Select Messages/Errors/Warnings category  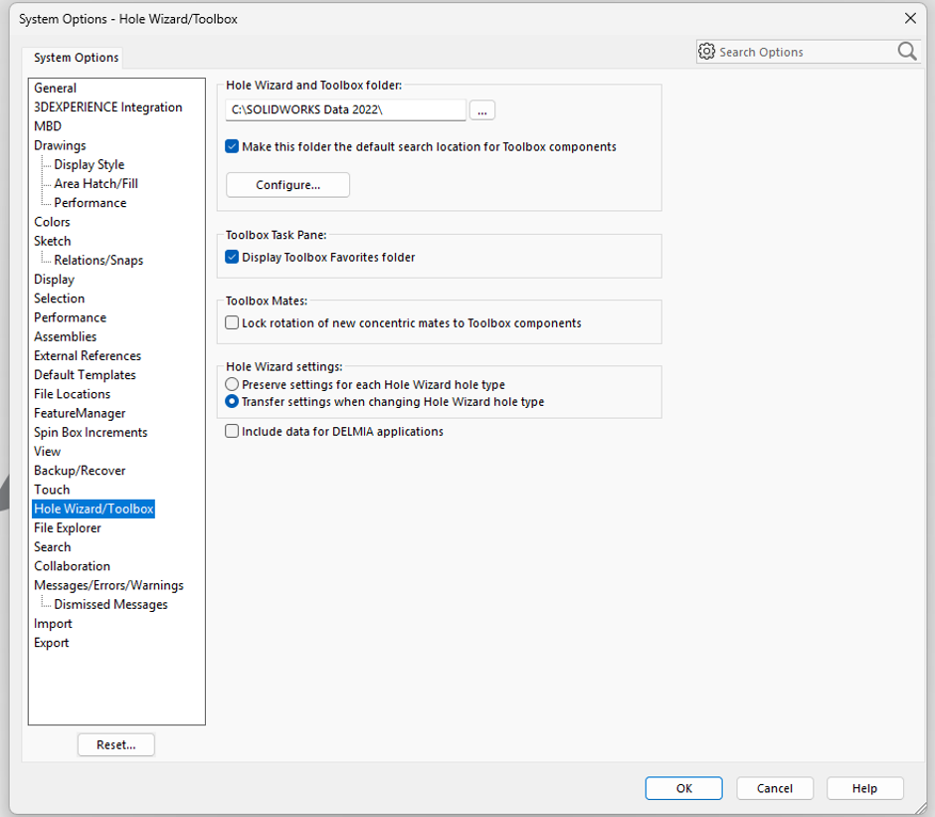coord(108,585)
